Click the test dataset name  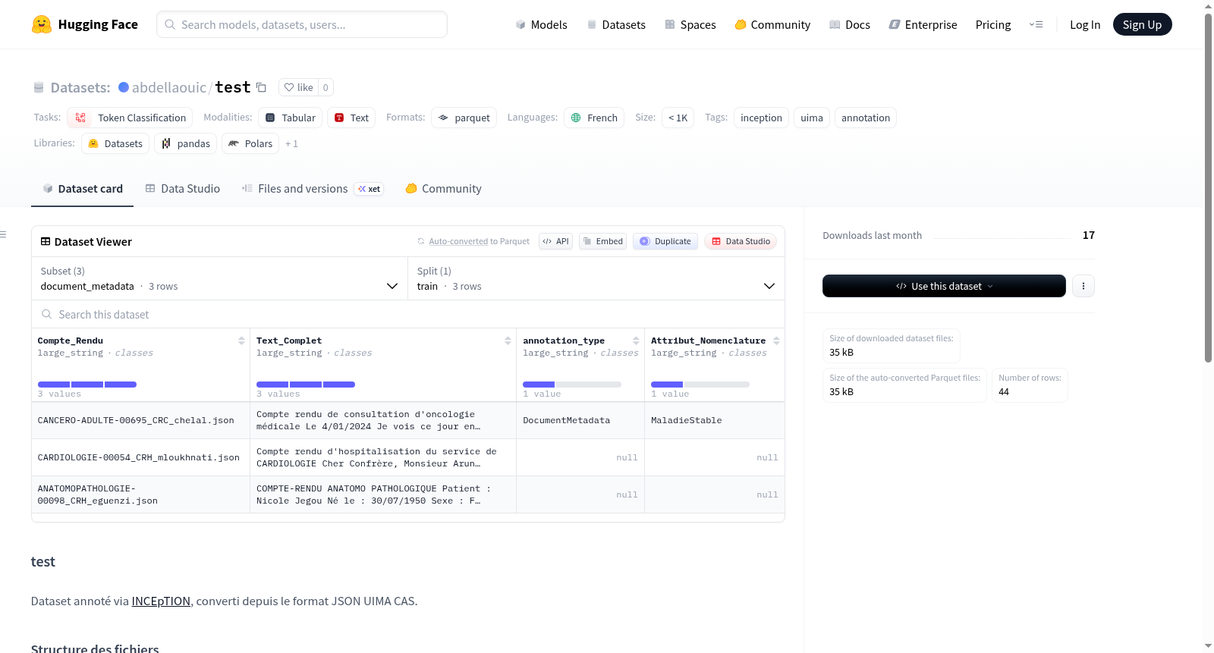pos(233,87)
